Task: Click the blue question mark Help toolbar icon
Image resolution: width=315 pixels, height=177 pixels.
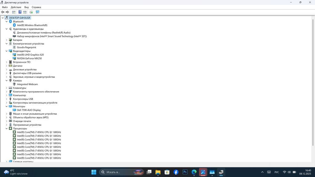Action: (20, 12)
